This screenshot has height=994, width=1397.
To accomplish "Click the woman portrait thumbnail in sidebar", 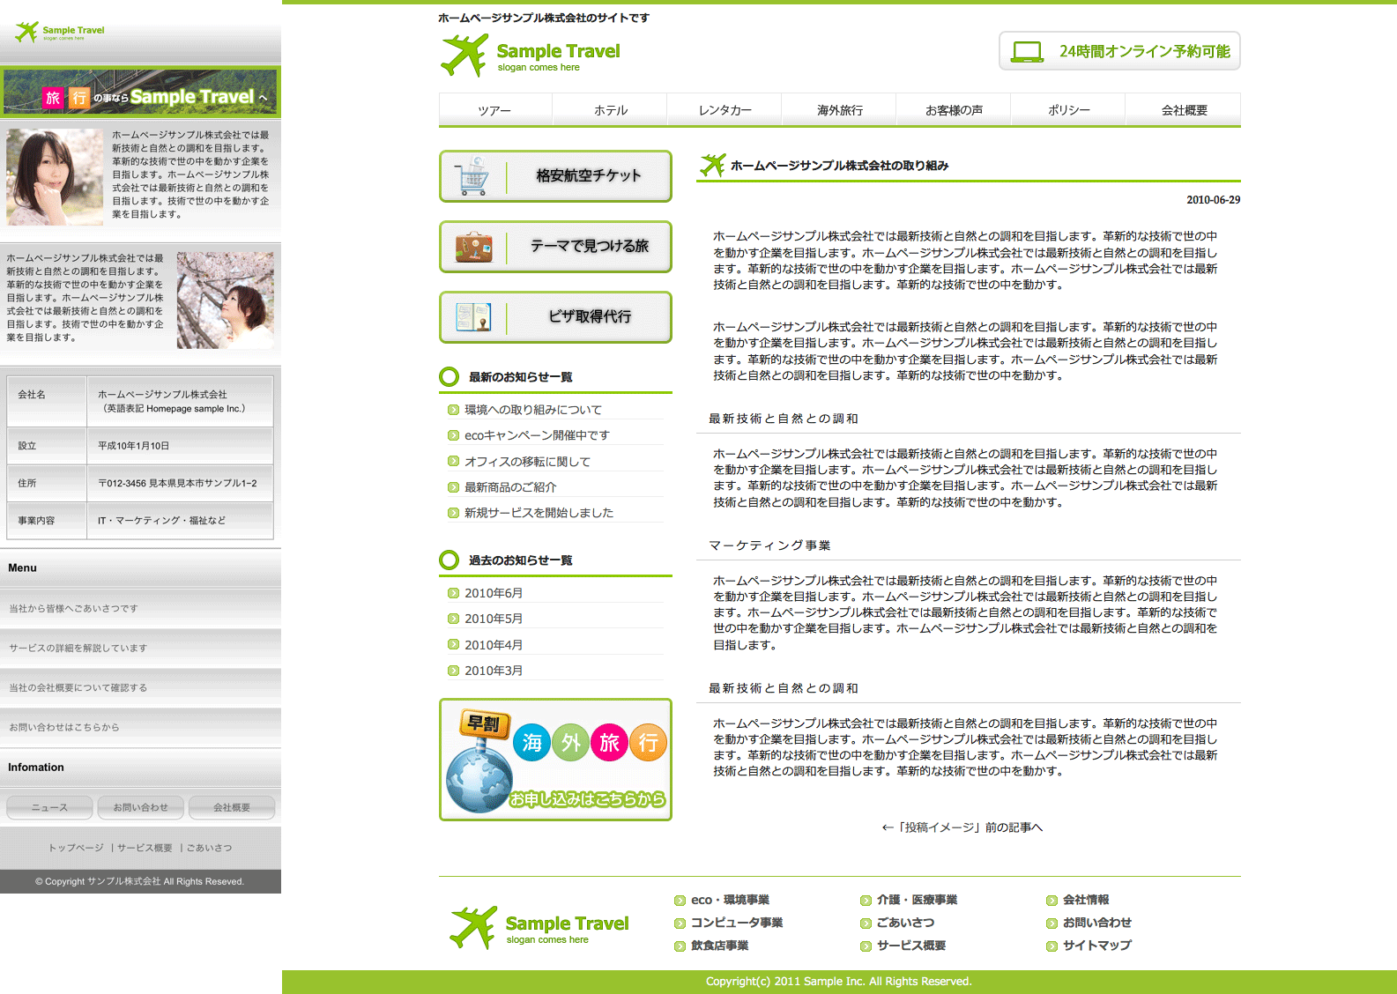I will tap(55, 177).
